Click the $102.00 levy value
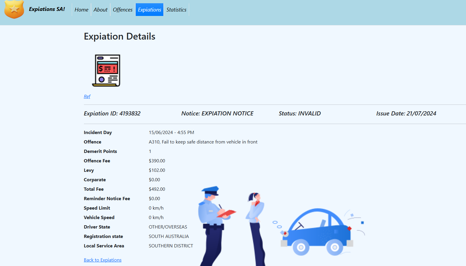The height and width of the screenshot is (266, 466). tap(157, 170)
